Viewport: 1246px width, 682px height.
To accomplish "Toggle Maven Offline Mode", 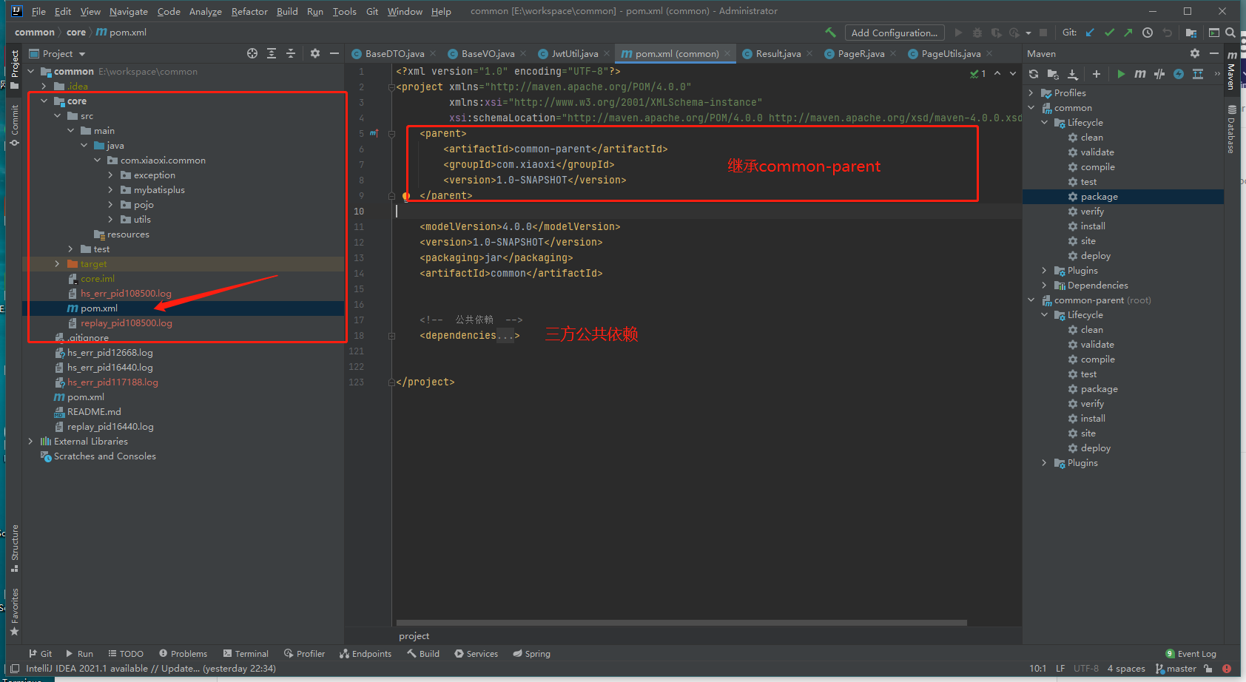I will (1159, 74).
